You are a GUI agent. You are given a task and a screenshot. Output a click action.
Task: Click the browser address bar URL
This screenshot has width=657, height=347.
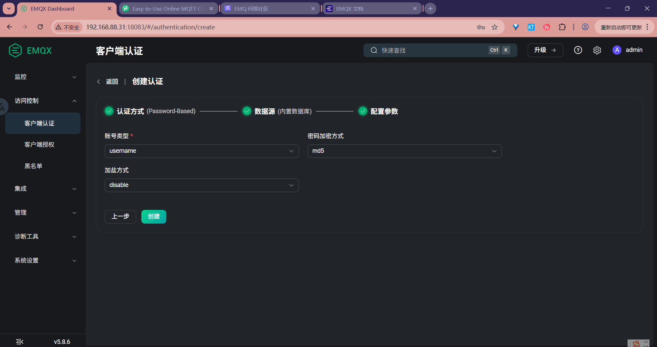[x=151, y=27]
